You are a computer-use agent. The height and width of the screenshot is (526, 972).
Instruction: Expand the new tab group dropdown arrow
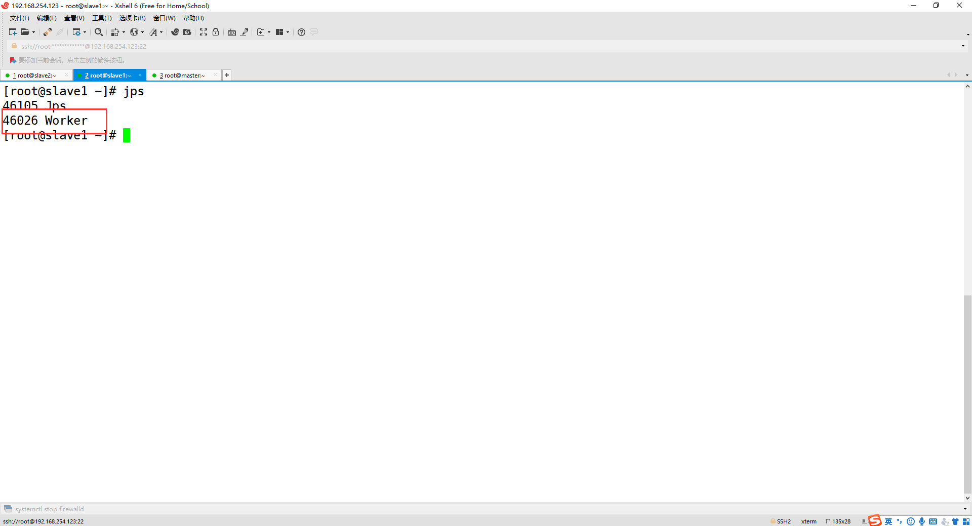click(x=269, y=32)
